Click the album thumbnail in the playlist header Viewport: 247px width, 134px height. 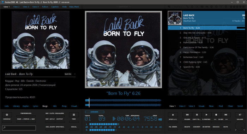(x=175, y=18)
